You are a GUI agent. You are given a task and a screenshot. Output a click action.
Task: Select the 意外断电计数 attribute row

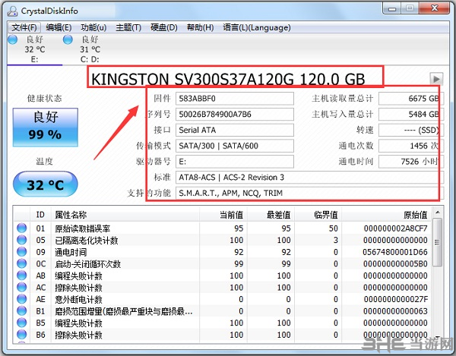tap(223, 299)
